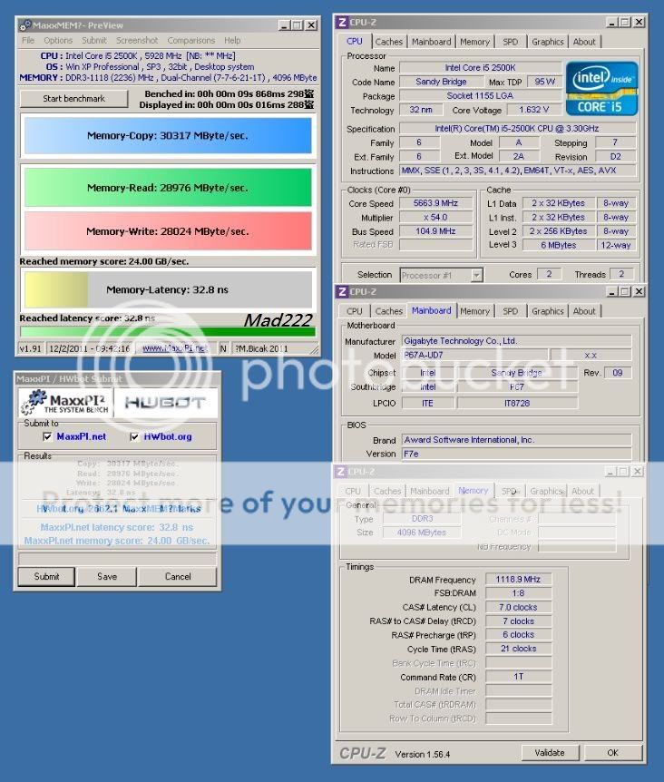
Task: Click the Intel Core i5 logo badge
Action: tap(602, 88)
